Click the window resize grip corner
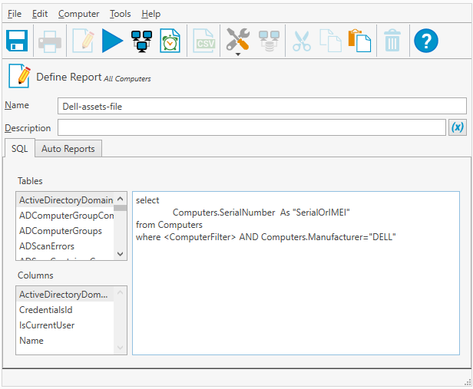The height and width of the screenshot is (389, 473). tap(468, 382)
